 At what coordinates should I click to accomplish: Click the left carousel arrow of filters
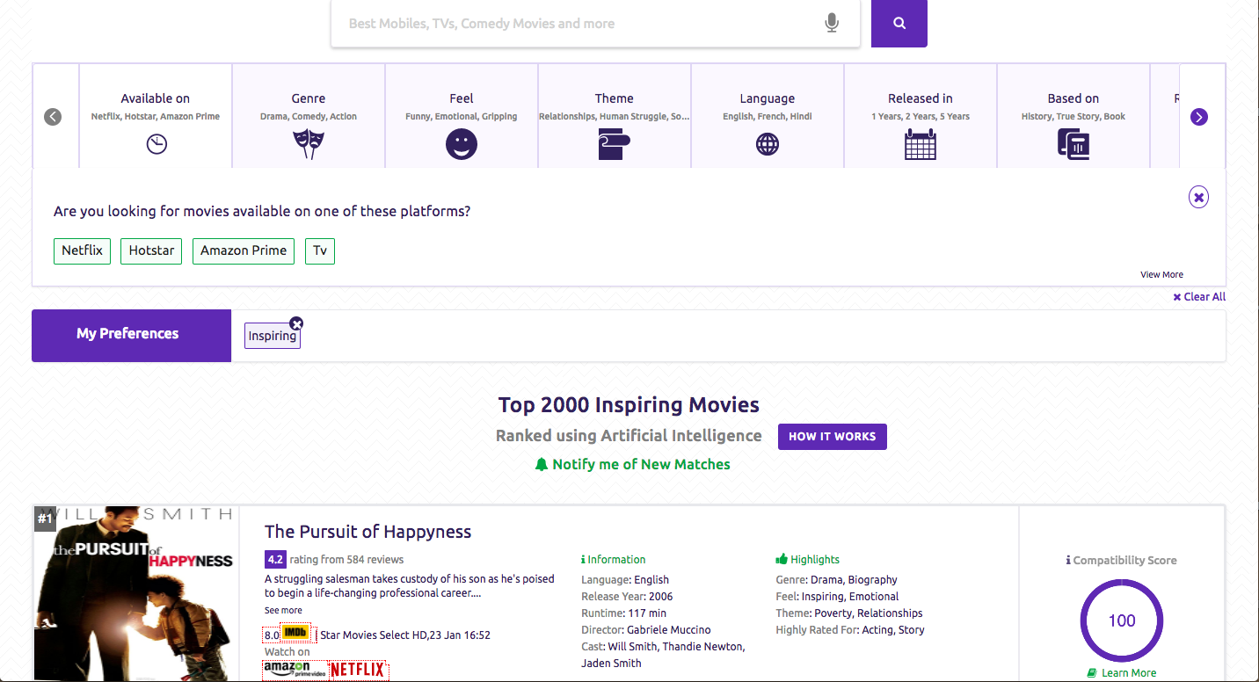click(x=53, y=117)
